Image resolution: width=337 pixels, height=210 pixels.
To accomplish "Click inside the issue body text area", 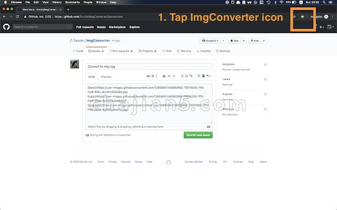I will tap(149, 104).
